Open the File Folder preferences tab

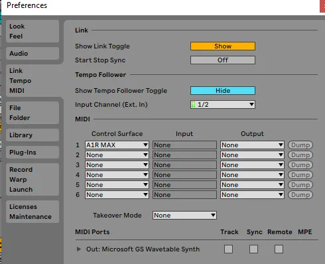32,113
